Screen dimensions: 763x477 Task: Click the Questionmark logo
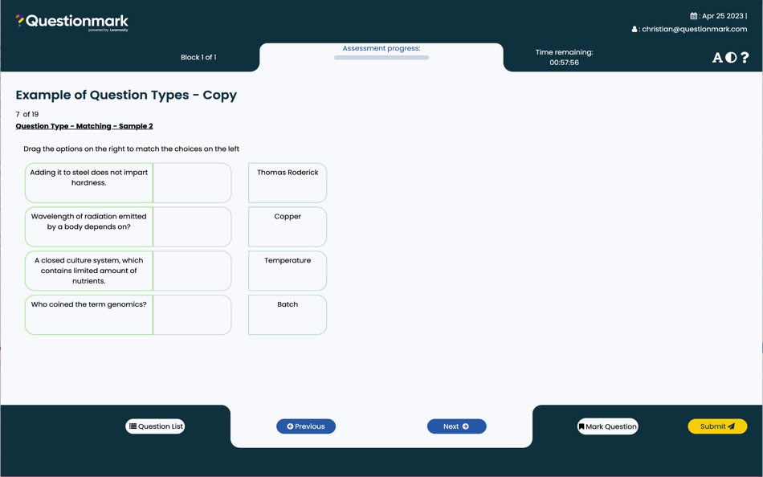(x=72, y=22)
